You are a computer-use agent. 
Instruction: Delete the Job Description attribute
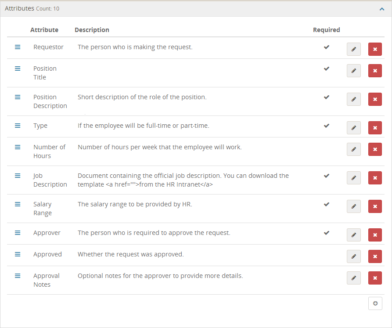coord(375,178)
